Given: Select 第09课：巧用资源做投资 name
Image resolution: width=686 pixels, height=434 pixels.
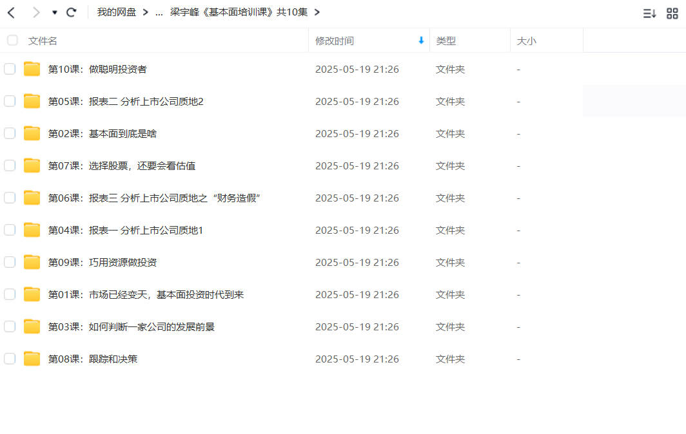Looking at the screenshot, I should pos(102,262).
